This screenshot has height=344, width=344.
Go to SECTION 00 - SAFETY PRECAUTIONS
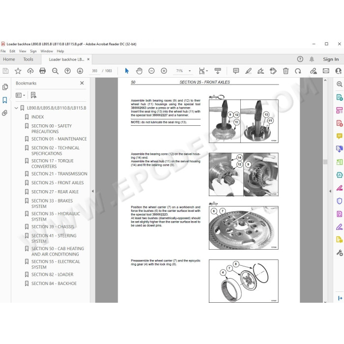click(x=51, y=129)
